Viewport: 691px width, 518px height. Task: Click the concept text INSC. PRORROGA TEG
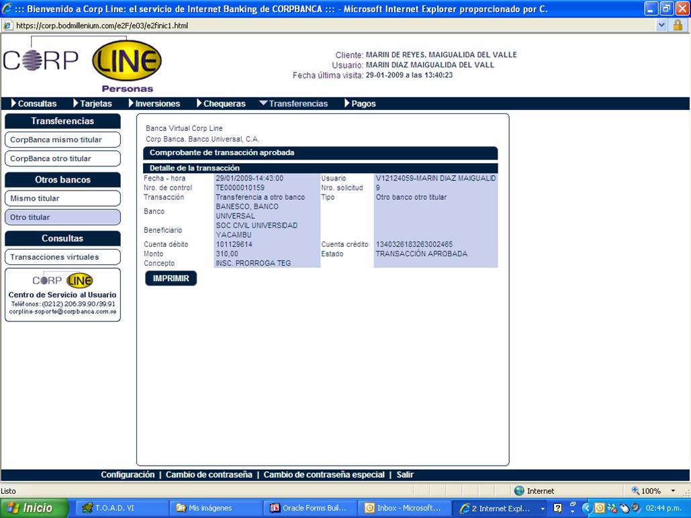(253, 263)
